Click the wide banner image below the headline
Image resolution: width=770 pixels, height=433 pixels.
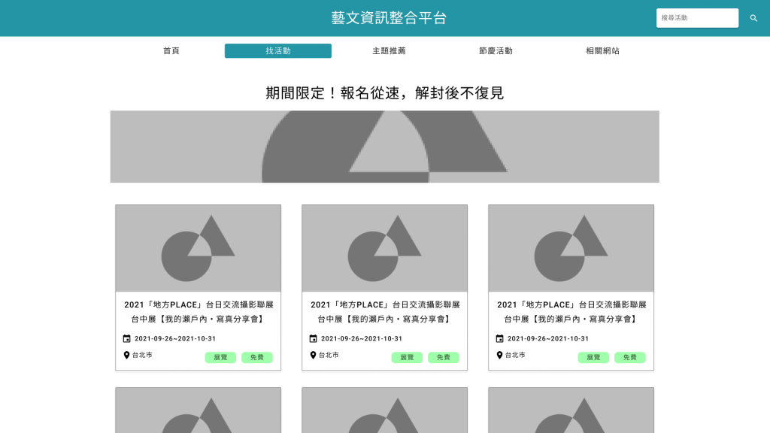tap(384, 147)
